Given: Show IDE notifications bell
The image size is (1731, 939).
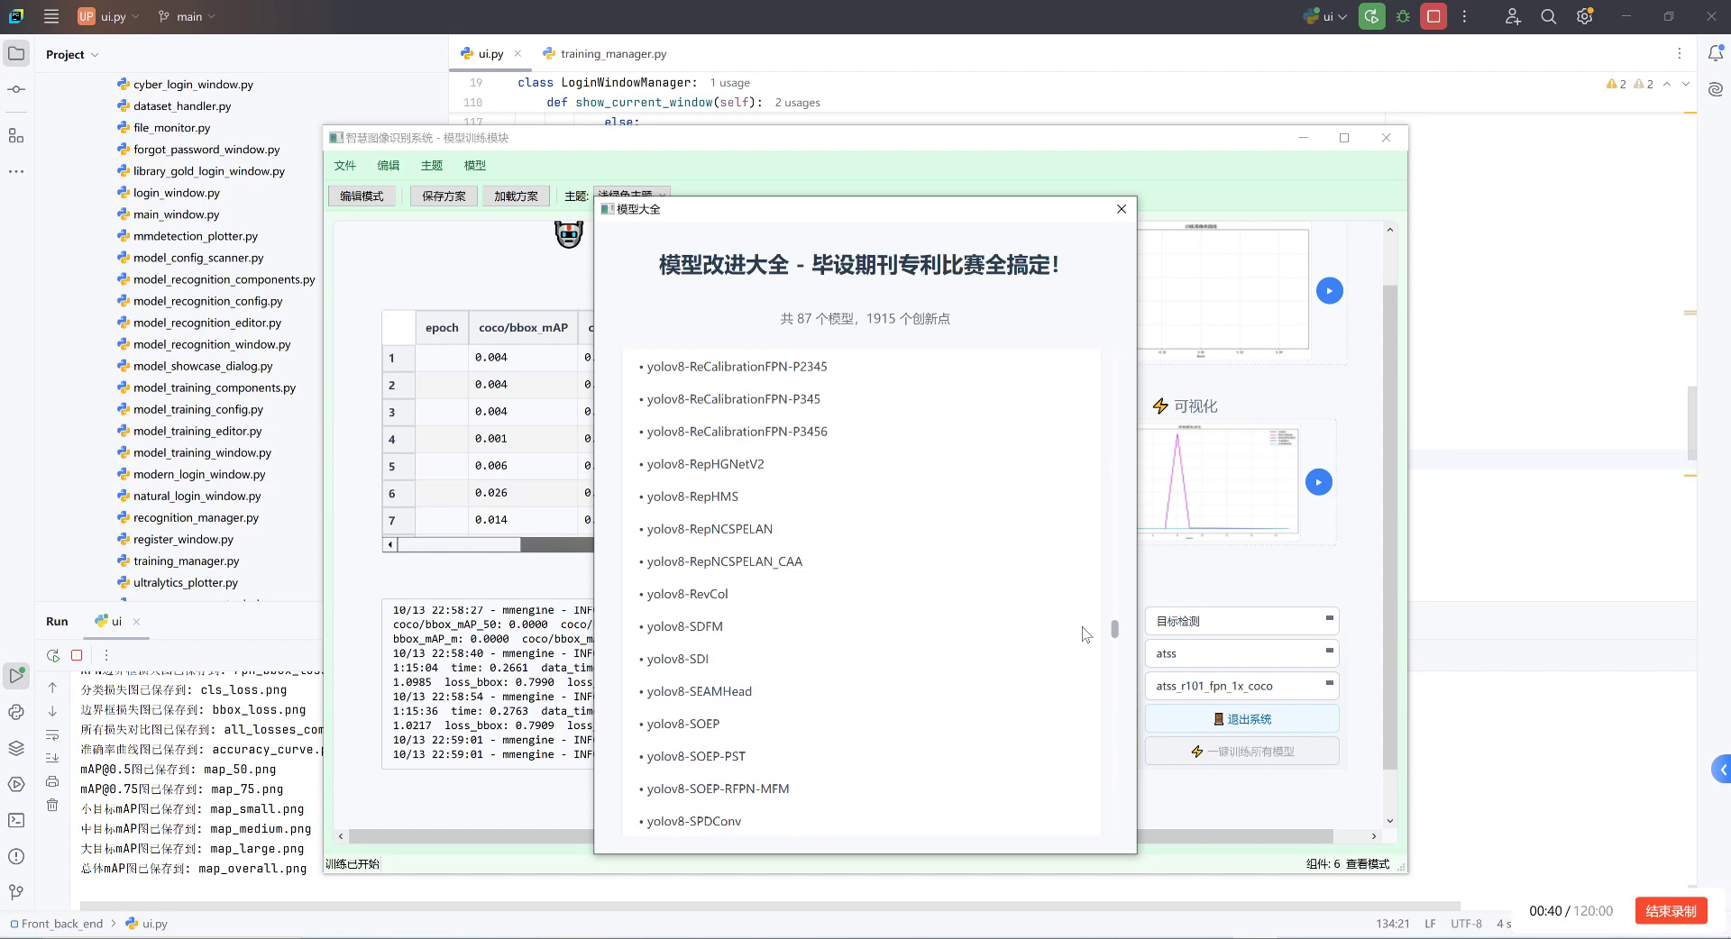Looking at the screenshot, I should 1715,54.
